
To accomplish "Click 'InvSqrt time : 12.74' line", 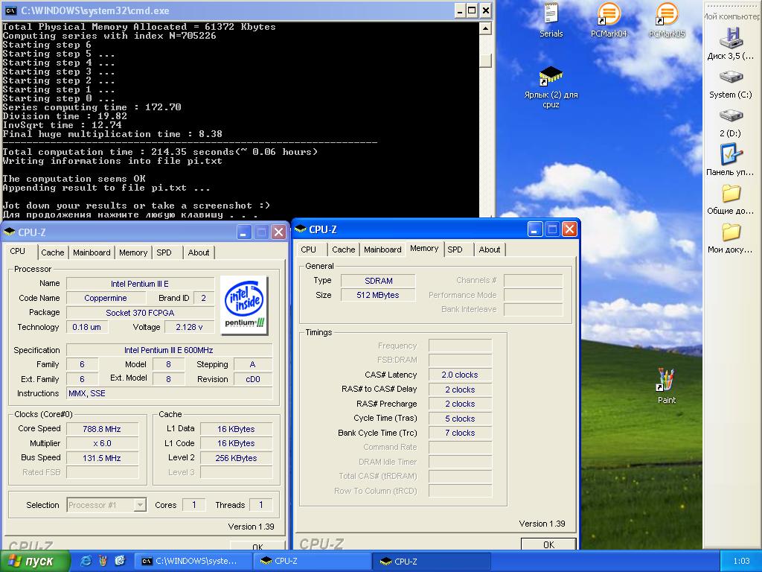I will 62,125.
